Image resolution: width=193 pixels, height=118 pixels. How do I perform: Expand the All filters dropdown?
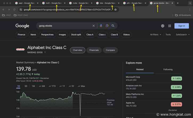pos(155,35)
